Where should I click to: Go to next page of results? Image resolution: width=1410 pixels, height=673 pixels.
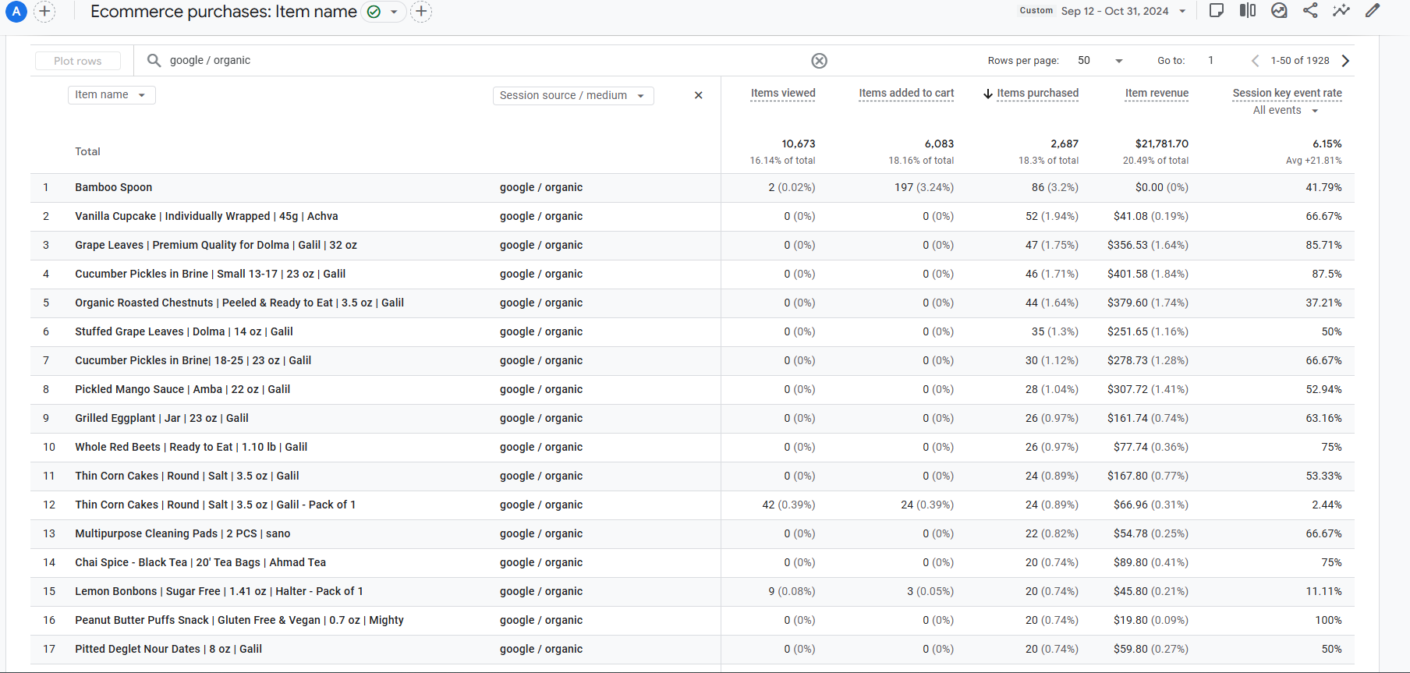pyautogui.click(x=1345, y=61)
